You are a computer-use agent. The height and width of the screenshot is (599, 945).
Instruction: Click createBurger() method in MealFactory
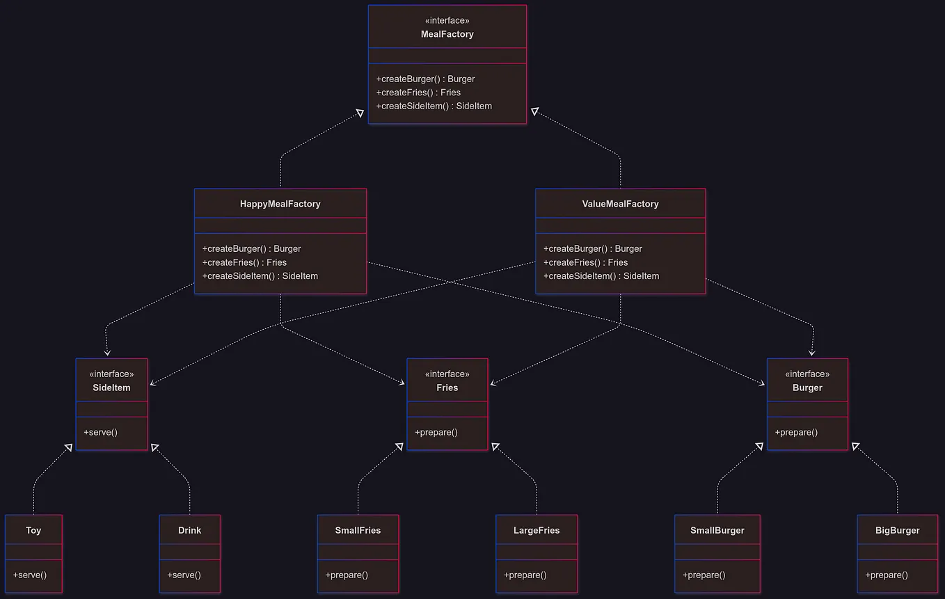click(x=424, y=79)
